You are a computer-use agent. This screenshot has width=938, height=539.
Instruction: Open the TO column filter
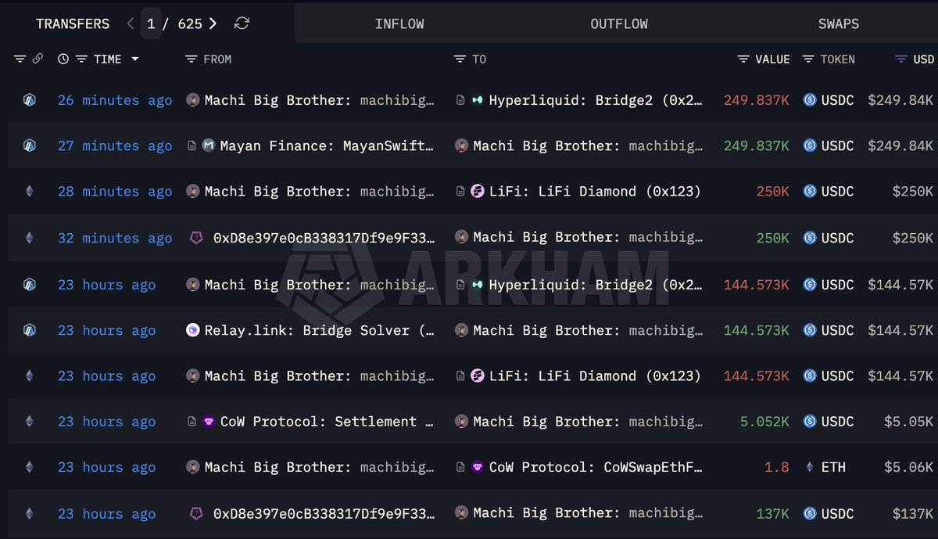point(460,59)
